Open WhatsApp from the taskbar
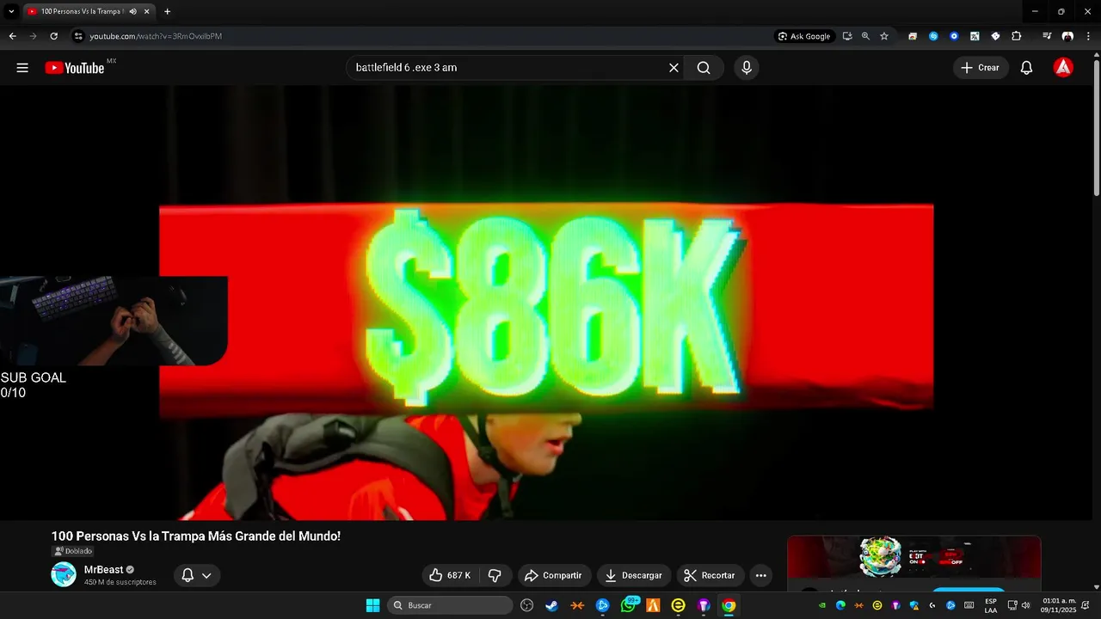Image resolution: width=1101 pixels, height=619 pixels. [x=628, y=605]
